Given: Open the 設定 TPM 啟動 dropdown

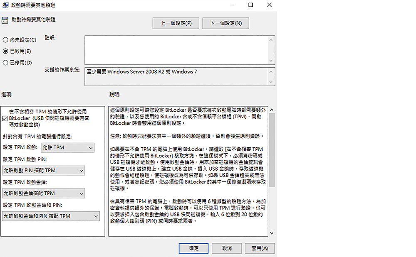Looking at the screenshot, I should click(x=68, y=148).
